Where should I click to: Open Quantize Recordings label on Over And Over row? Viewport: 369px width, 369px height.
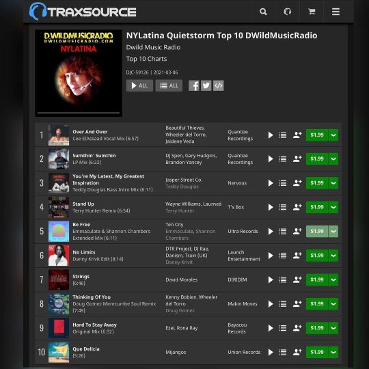pos(241,135)
